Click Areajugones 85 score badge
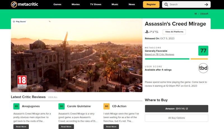Screen dimensions: 224x129 point(17,106)
